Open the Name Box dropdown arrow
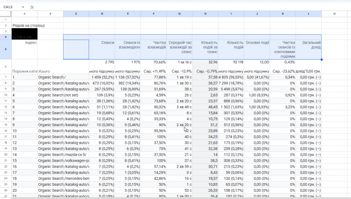This screenshot has width=351, height=199. click(23, 7)
